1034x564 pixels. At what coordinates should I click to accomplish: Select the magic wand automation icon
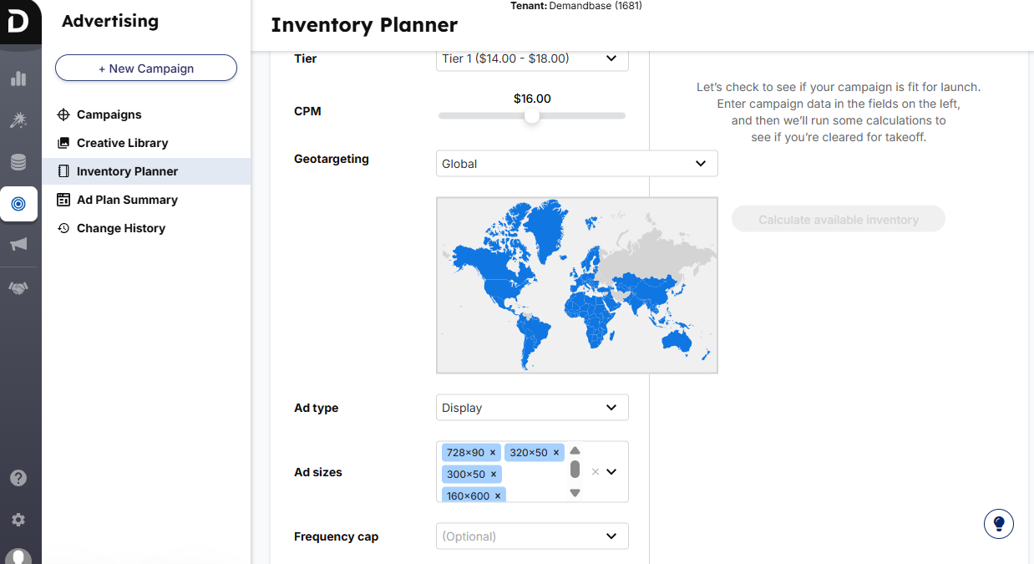coord(18,119)
